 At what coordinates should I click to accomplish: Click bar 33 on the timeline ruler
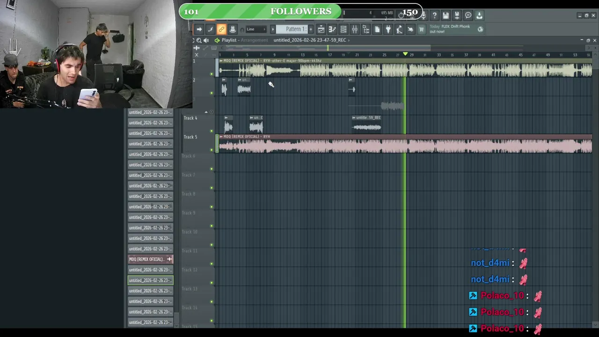[x=438, y=55]
